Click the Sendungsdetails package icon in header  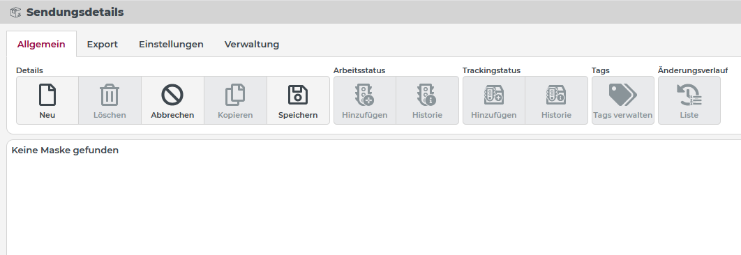point(16,12)
